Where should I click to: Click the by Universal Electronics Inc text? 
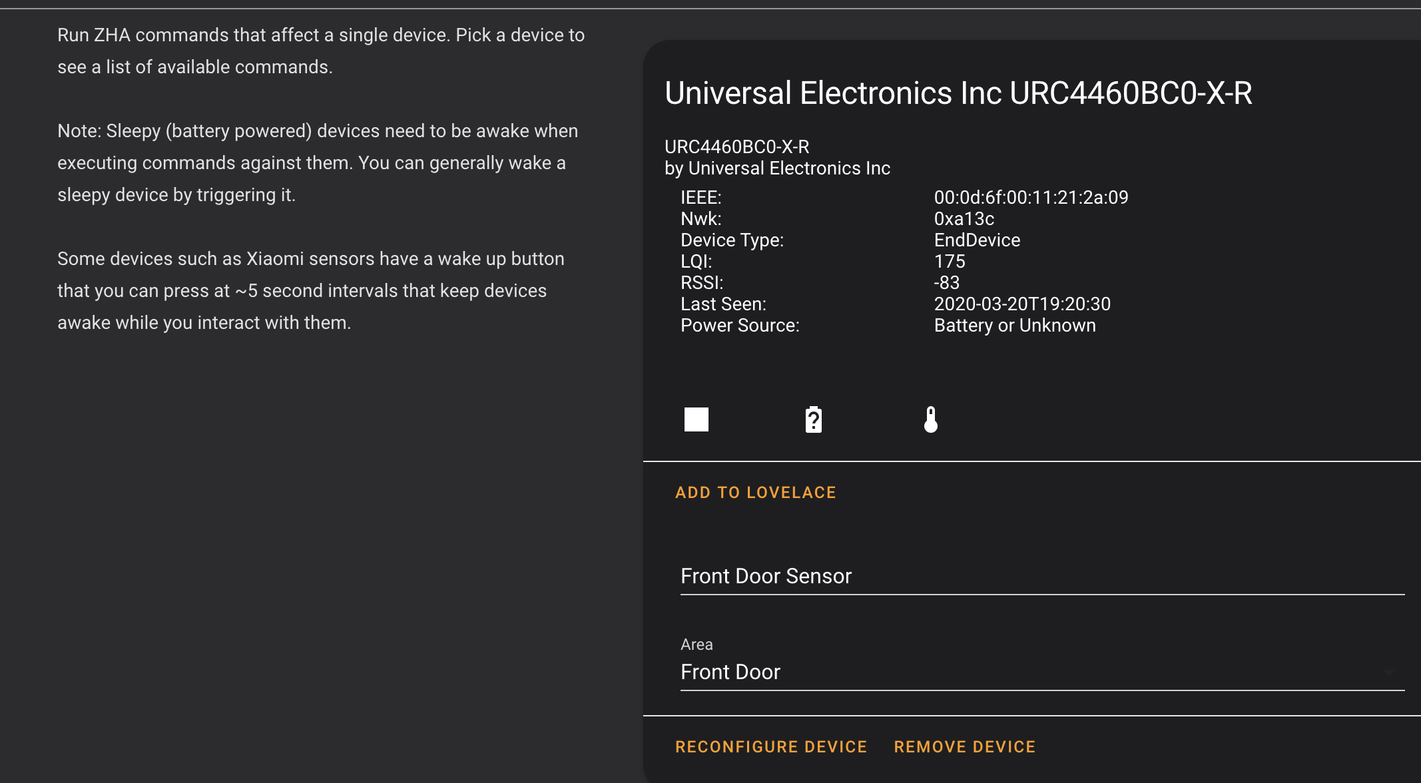776,168
